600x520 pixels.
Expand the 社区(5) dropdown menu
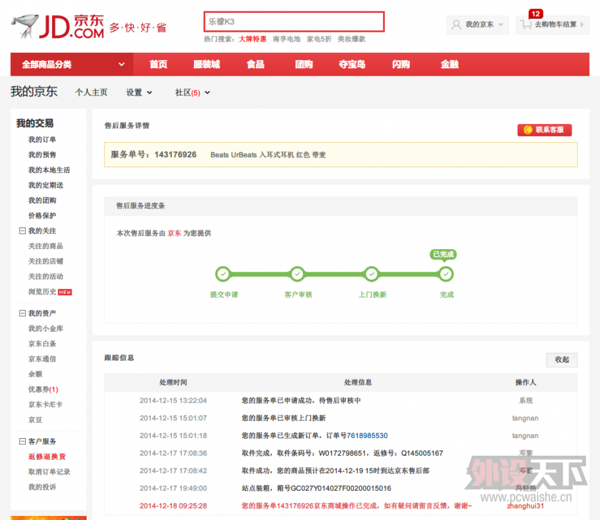coord(193,93)
